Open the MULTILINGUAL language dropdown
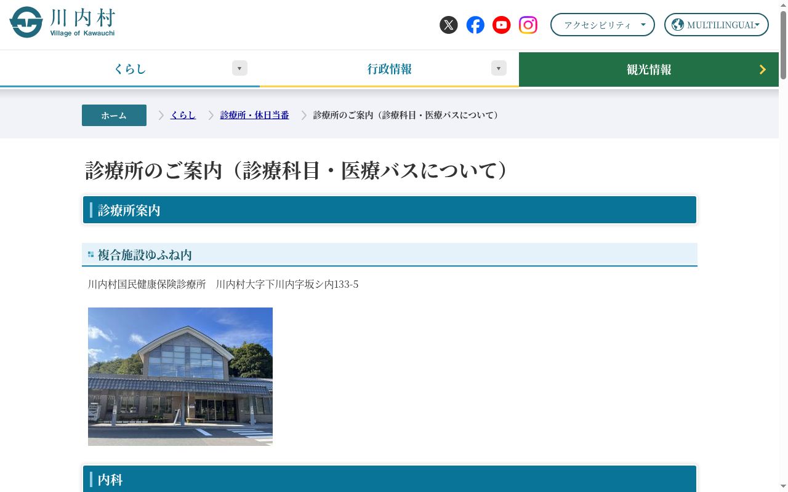Image resolution: width=788 pixels, height=492 pixels. 717,25
